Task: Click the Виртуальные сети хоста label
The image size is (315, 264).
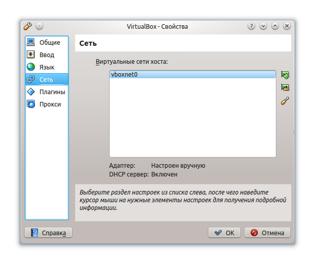Action: tap(132, 61)
